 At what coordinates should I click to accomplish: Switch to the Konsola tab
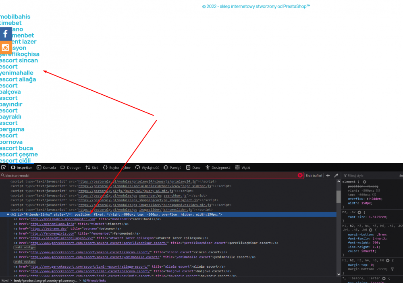(x=46, y=167)
